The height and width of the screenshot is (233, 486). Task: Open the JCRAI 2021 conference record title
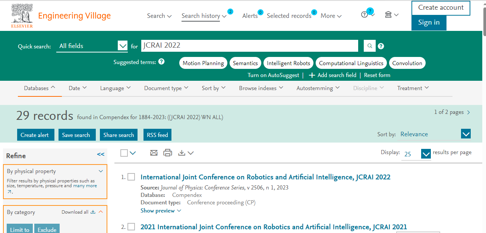click(x=274, y=227)
